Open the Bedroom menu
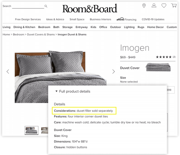 [x=44, y=27]
